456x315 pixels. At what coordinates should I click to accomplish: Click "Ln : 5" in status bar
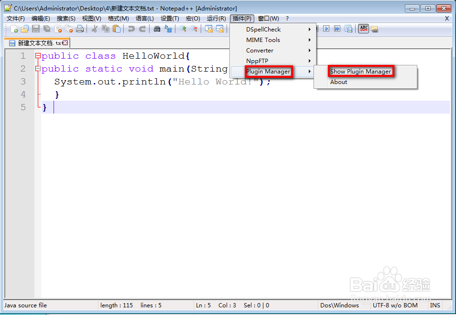coord(203,305)
